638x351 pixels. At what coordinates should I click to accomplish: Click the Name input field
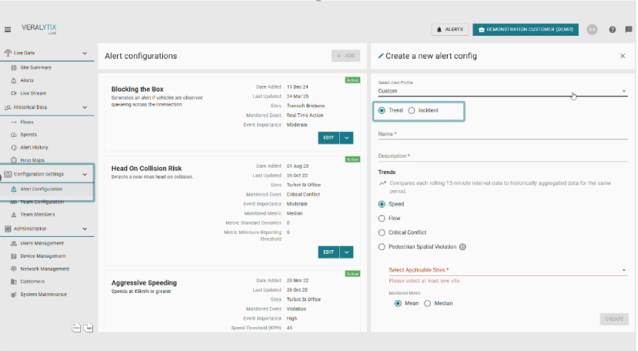[502, 134]
